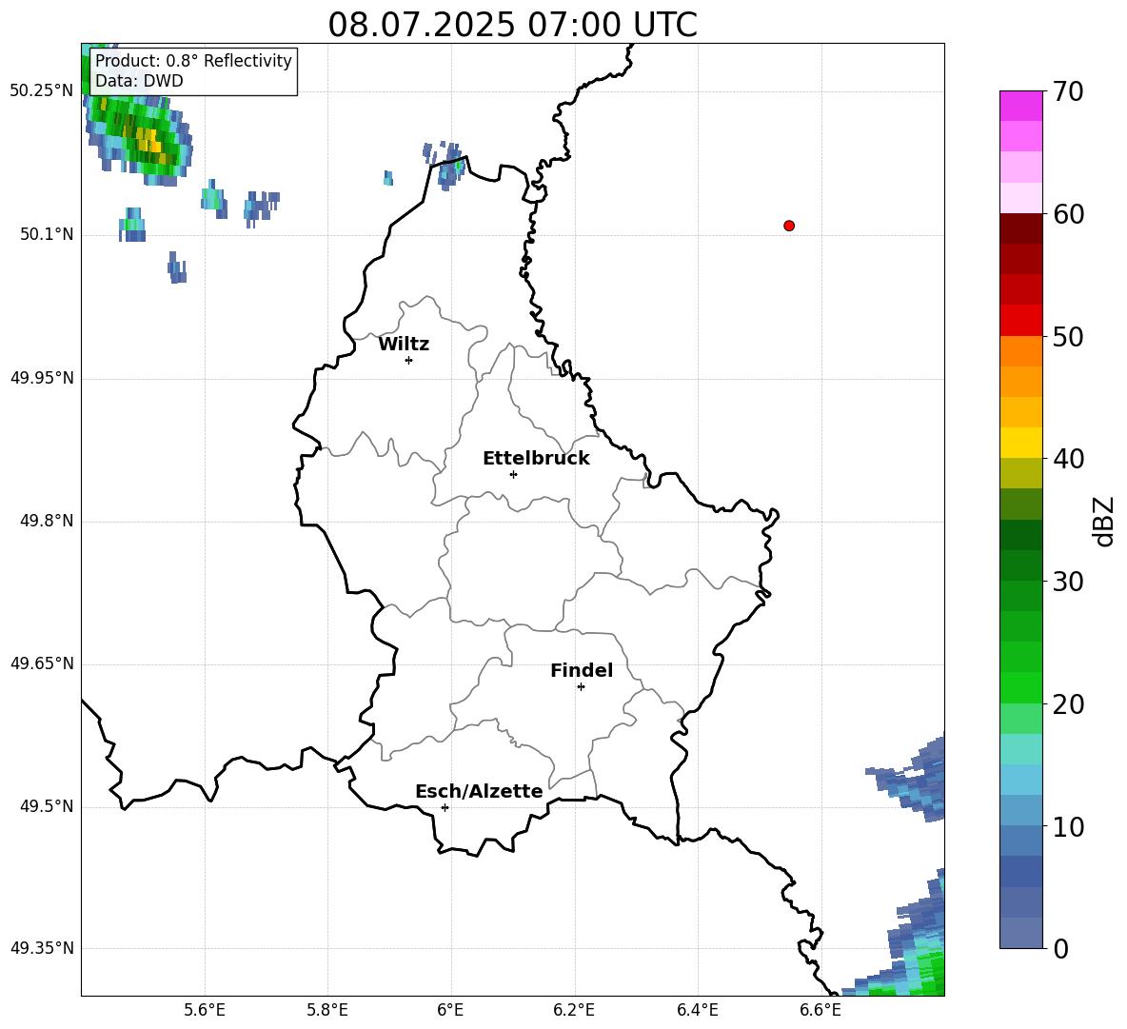Click the bright red colorbar segment above 50

1021,321
